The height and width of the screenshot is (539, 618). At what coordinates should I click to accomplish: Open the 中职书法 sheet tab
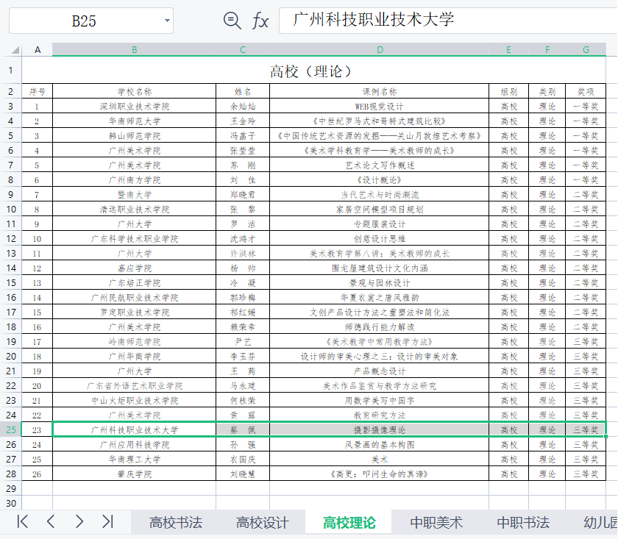(524, 521)
